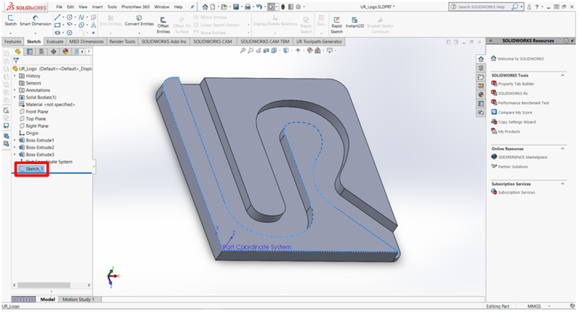579x312 pixels.
Task: Open File Explorer icon in task pane
Action: (481, 77)
